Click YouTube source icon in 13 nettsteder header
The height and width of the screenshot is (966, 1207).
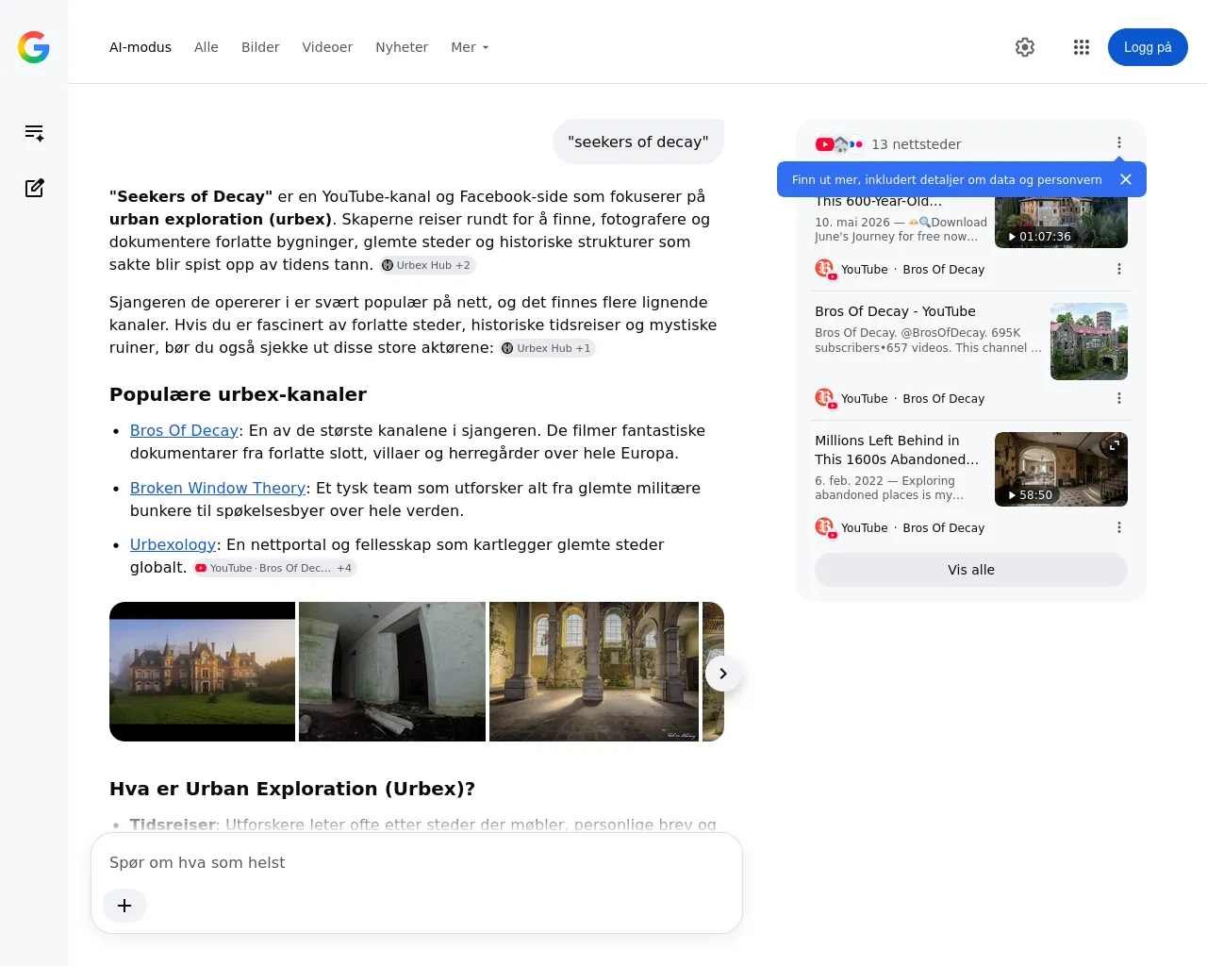825,144
